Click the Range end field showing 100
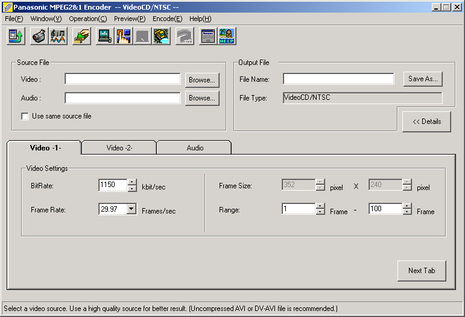The height and width of the screenshot is (317, 465). 385,209
